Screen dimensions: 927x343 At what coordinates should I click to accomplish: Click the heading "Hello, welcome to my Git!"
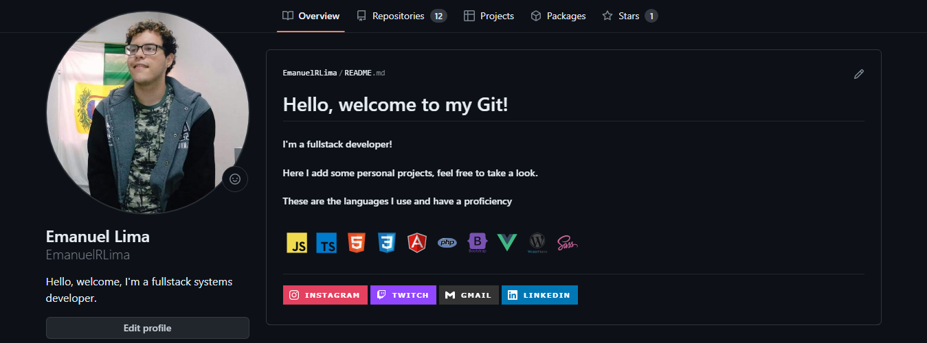pos(395,105)
